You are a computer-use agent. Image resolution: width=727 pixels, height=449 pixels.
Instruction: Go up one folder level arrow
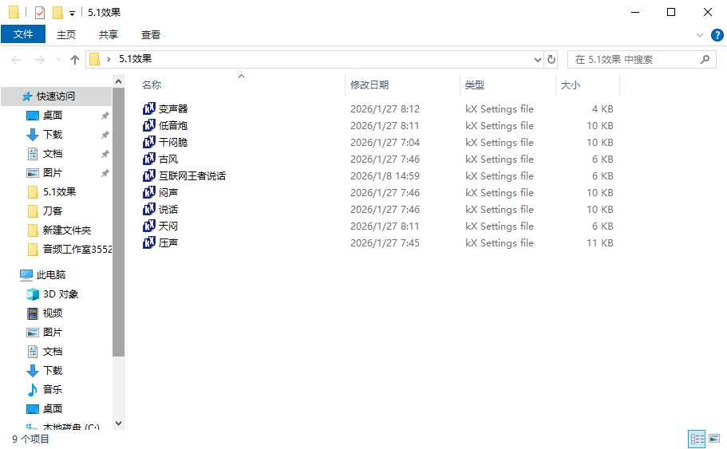pyautogui.click(x=75, y=59)
